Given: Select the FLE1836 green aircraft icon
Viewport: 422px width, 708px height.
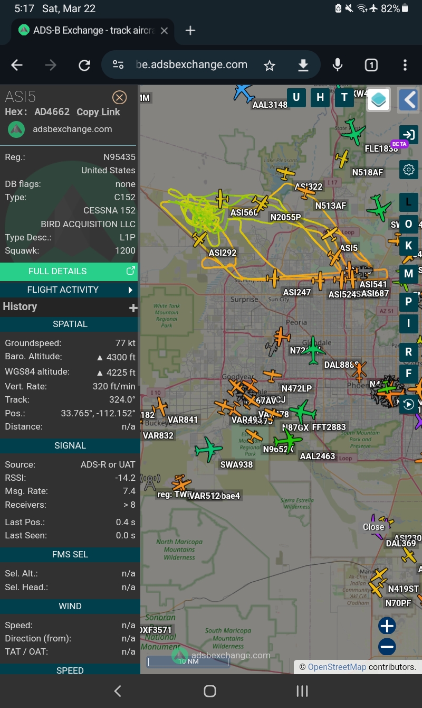Looking at the screenshot, I should 353,132.
